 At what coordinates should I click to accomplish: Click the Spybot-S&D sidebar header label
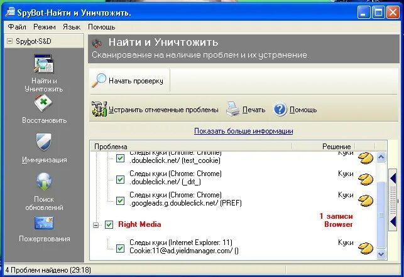(33, 41)
